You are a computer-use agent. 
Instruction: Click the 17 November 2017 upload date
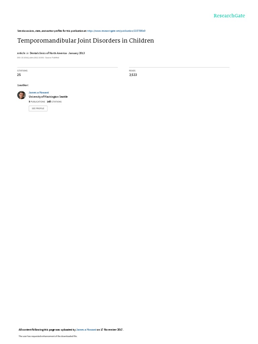tap(112, 330)
